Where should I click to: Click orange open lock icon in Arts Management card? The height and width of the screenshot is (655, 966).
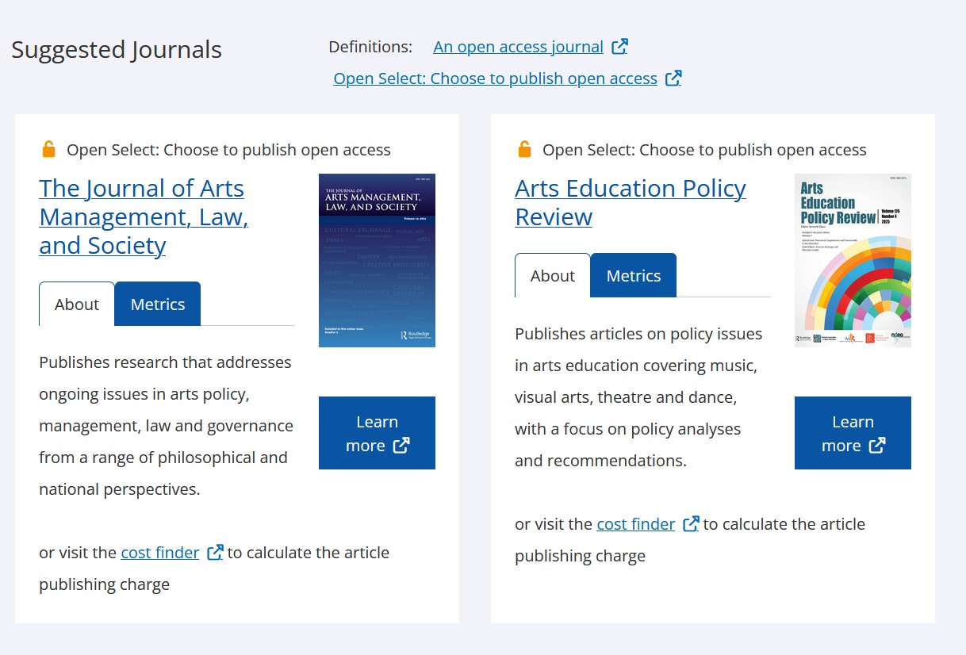[48, 149]
